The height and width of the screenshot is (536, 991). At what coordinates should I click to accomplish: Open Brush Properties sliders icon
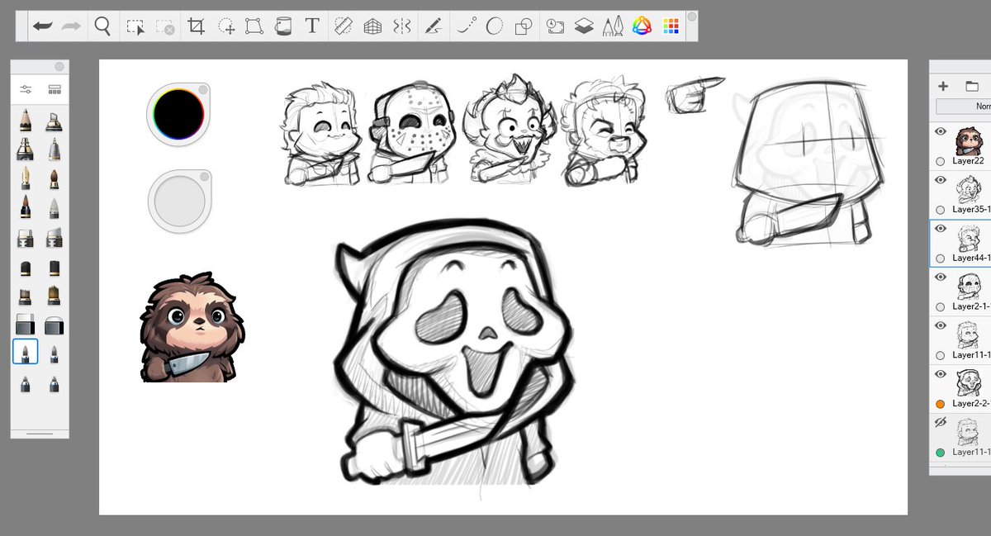tap(26, 89)
